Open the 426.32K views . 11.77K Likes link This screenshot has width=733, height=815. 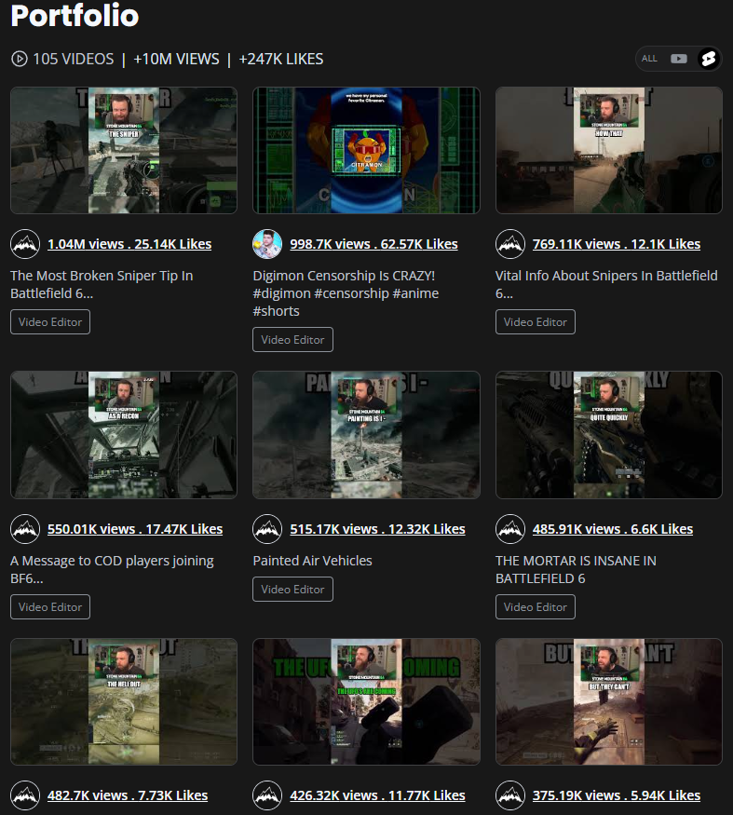377,795
